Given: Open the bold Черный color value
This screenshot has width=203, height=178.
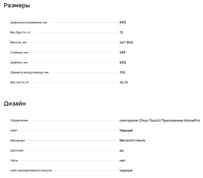Looking at the screenshot, I should click(126, 131).
